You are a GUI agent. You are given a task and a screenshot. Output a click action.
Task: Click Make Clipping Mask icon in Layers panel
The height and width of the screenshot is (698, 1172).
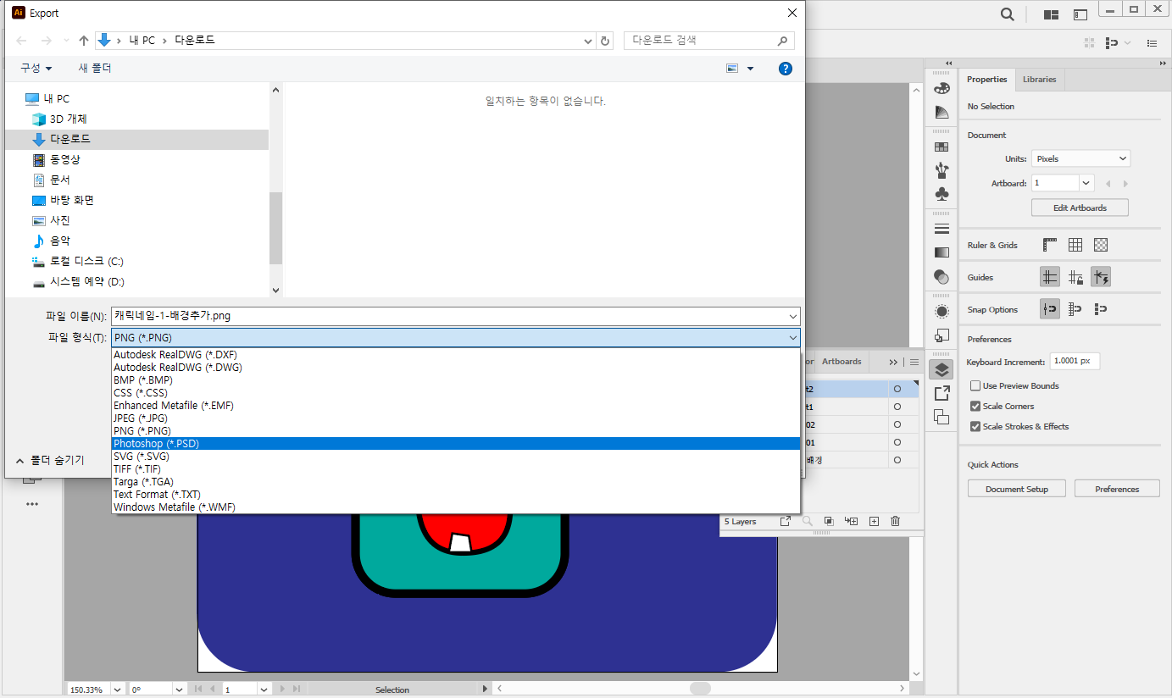[x=830, y=522]
